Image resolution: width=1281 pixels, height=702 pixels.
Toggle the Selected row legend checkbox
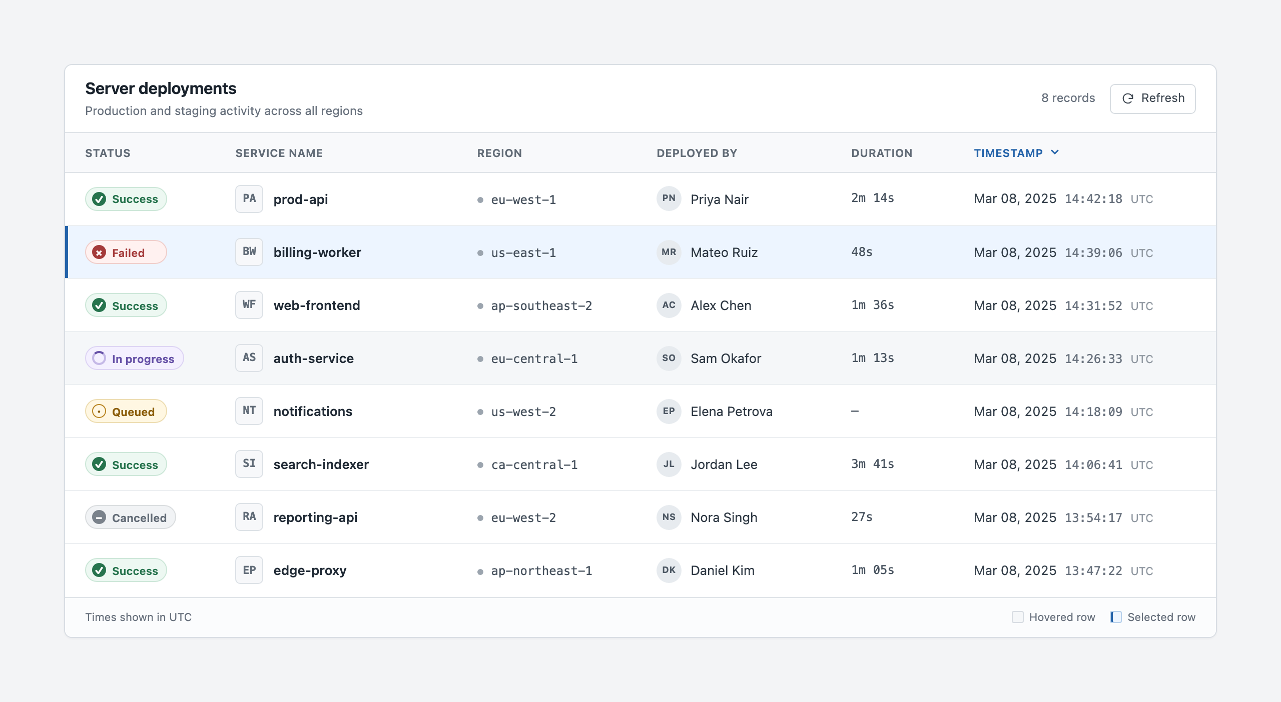1115,617
